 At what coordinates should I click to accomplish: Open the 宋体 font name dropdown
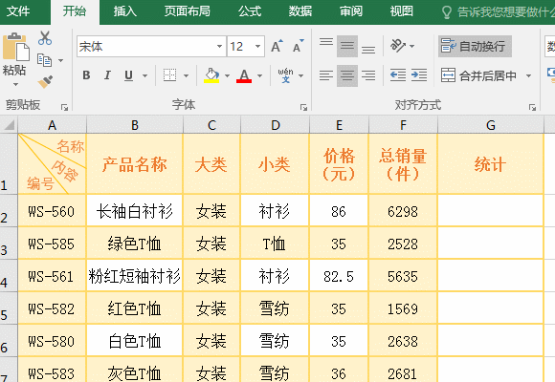(219, 46)
